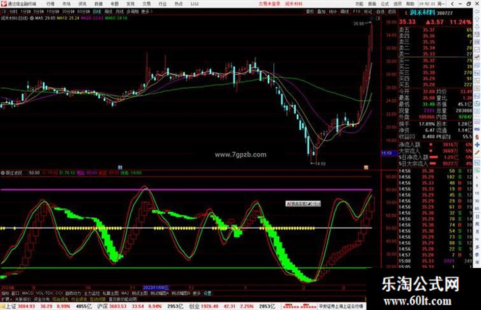The width and height of the screenshot is (481, 310).
Task: Click the 复权 toolbar button
Action: (310, 11)
